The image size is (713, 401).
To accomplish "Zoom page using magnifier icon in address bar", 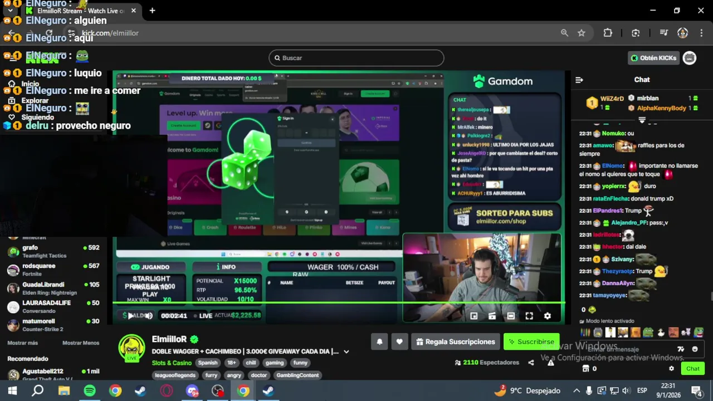I will 564,33.
